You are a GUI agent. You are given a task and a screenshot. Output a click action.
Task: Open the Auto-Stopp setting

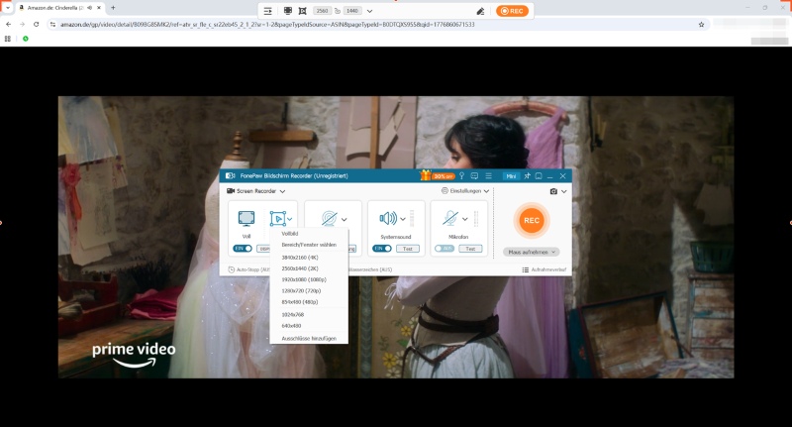click(x=249, y=269)
